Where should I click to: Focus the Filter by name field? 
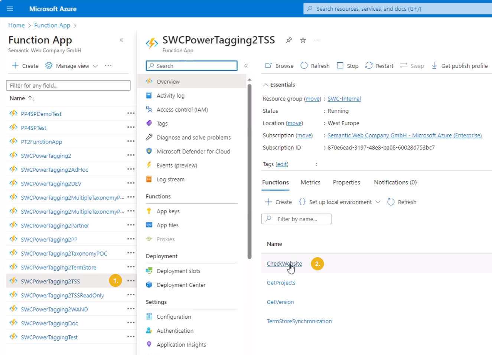(x=296, y=219)
